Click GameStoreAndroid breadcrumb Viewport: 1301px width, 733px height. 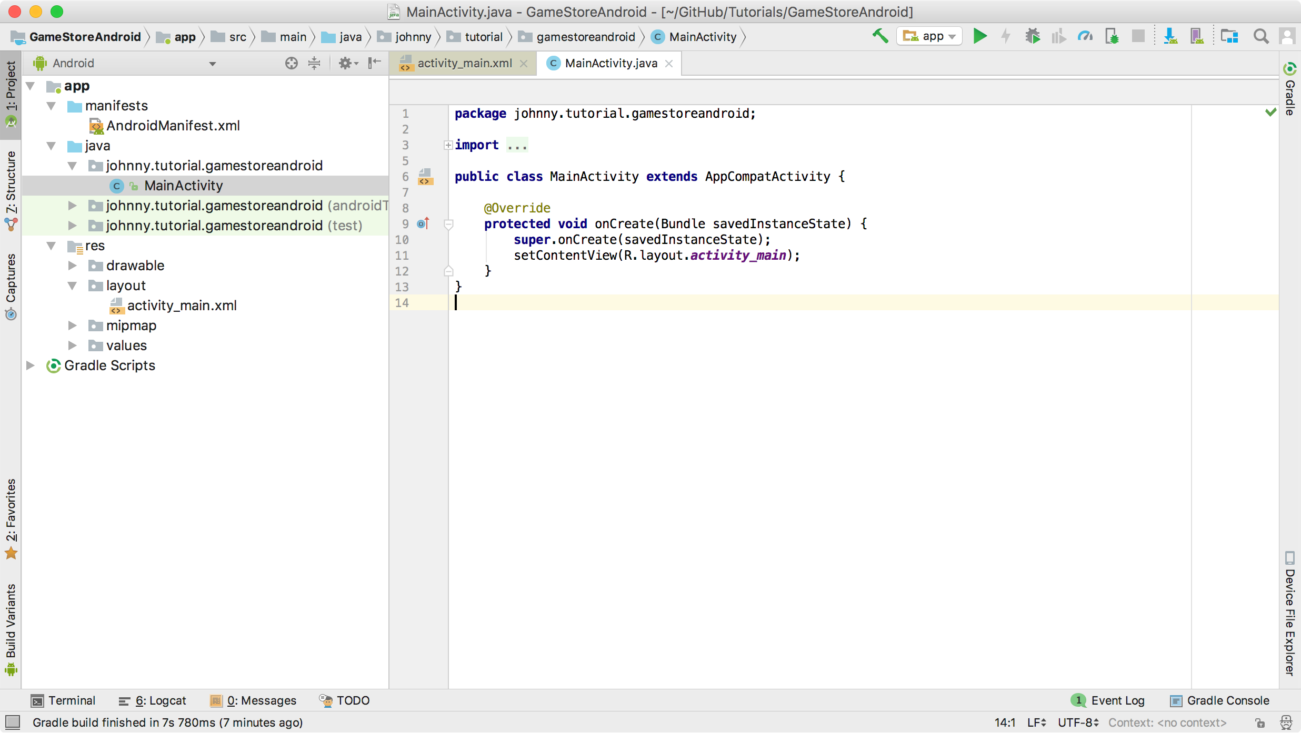[77, 37]
